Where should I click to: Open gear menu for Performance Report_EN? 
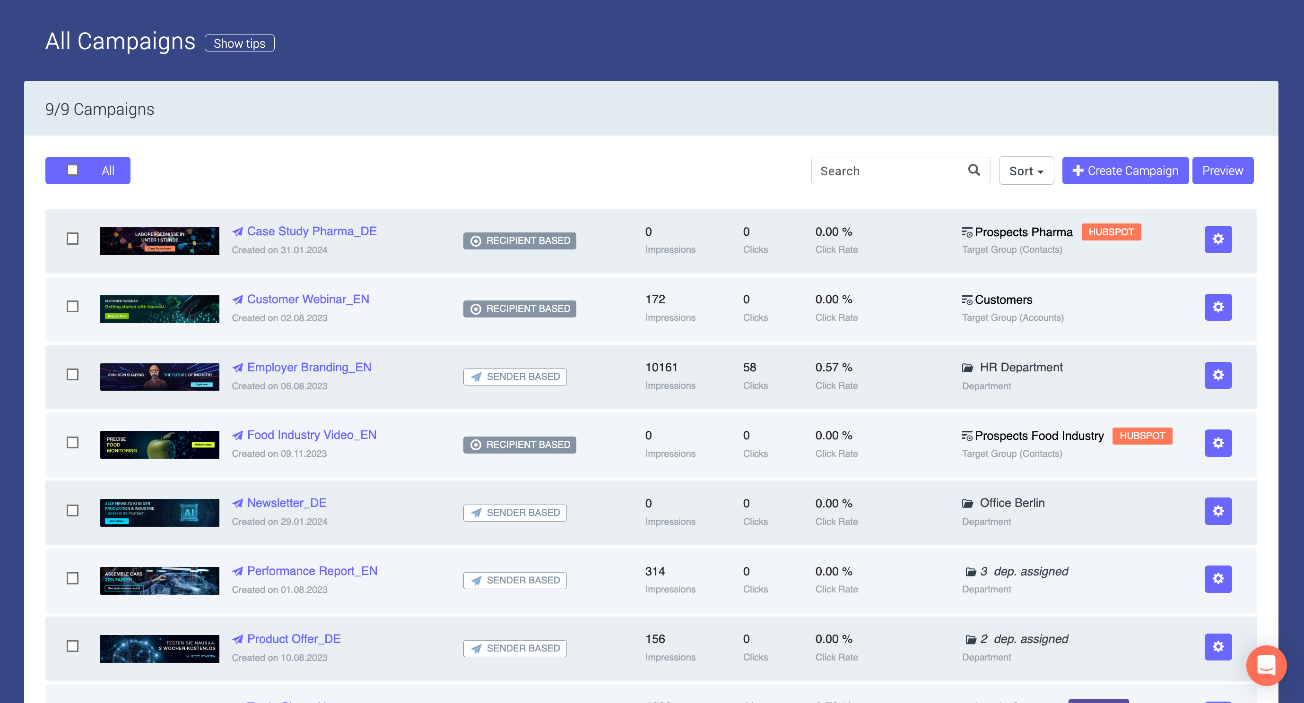tap(1217, 579)
